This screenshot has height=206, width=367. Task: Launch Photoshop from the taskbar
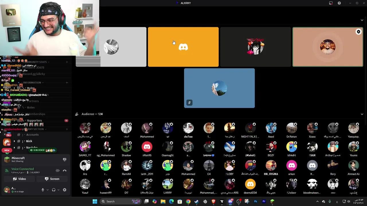point(255,201)
